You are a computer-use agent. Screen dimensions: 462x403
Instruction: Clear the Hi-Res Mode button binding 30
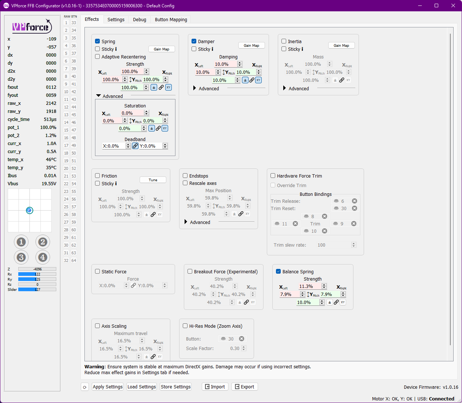click(x=242, y=339)
